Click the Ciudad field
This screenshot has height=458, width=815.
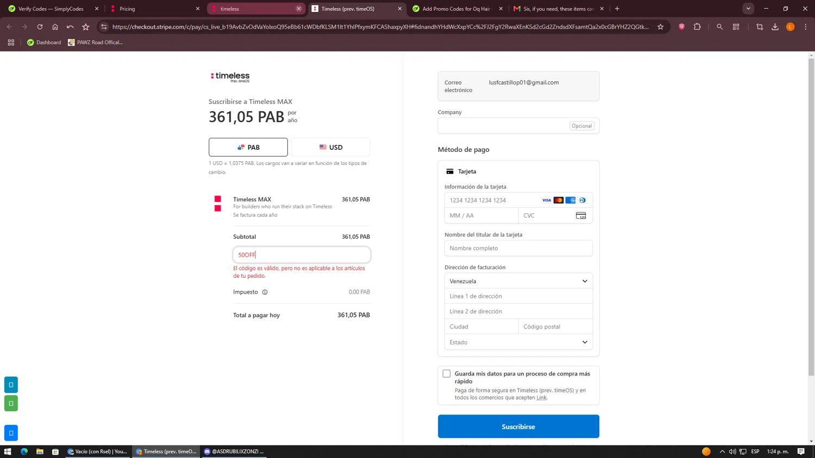tap(481, 327)
